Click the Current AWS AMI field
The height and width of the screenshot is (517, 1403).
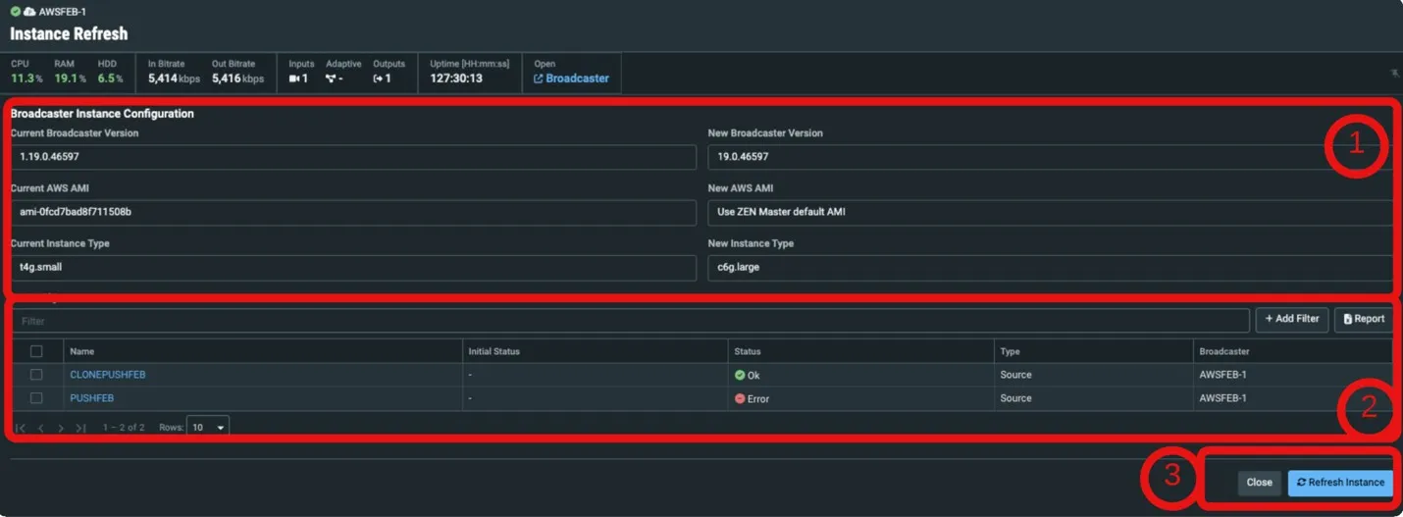(353, 212)
